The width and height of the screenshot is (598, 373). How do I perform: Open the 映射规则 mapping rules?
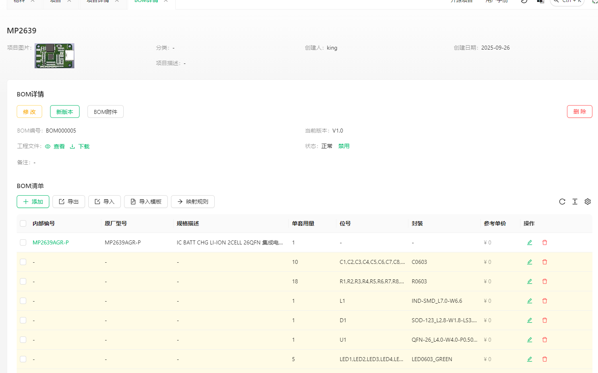pos(193,202)
